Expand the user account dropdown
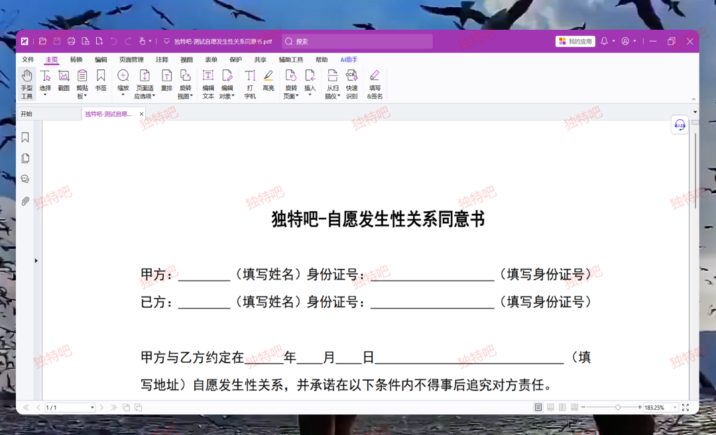Viewport: 716px width, 435px height. tap(634, 41)
